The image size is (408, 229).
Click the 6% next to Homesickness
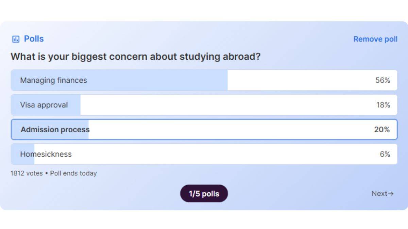(385, 154)
